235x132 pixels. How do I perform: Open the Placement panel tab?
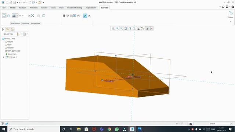click(x=15, y=23)
